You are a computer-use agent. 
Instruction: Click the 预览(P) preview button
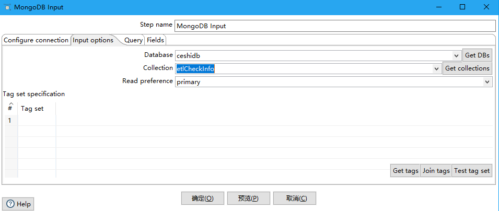pyautogui.click(x=249, y=198)
